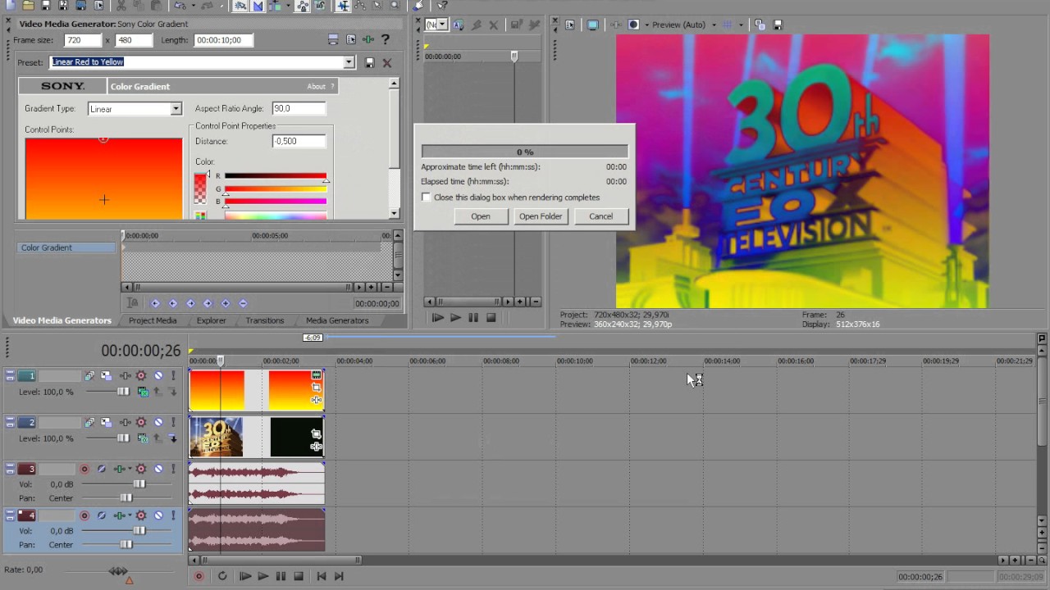Click the Open Folder button

(x=541, y=216)
